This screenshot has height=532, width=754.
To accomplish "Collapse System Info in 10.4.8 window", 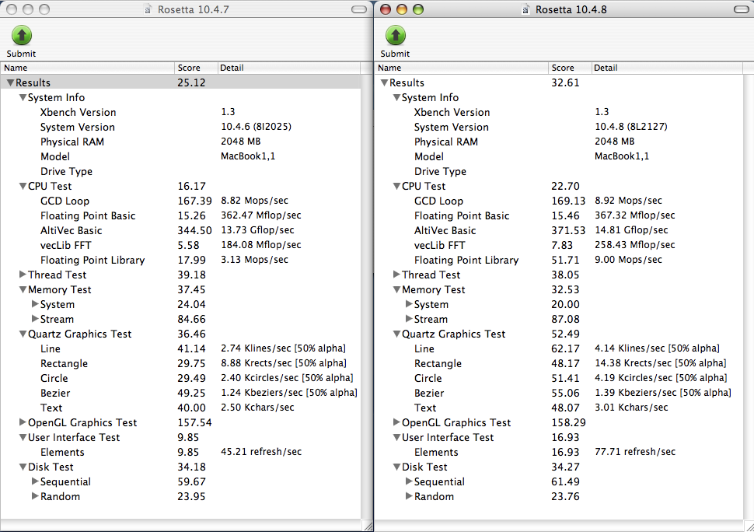I will point(396,98).
